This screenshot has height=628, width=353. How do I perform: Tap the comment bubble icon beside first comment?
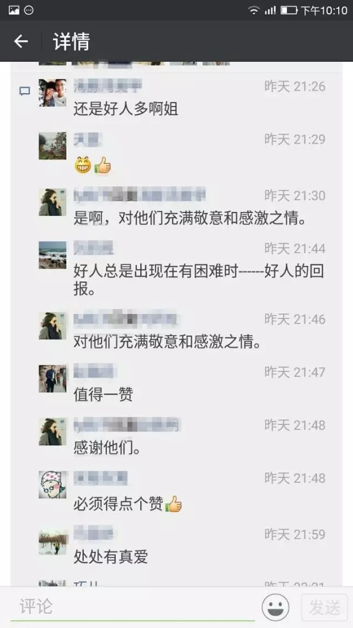(x=25, y=91)
